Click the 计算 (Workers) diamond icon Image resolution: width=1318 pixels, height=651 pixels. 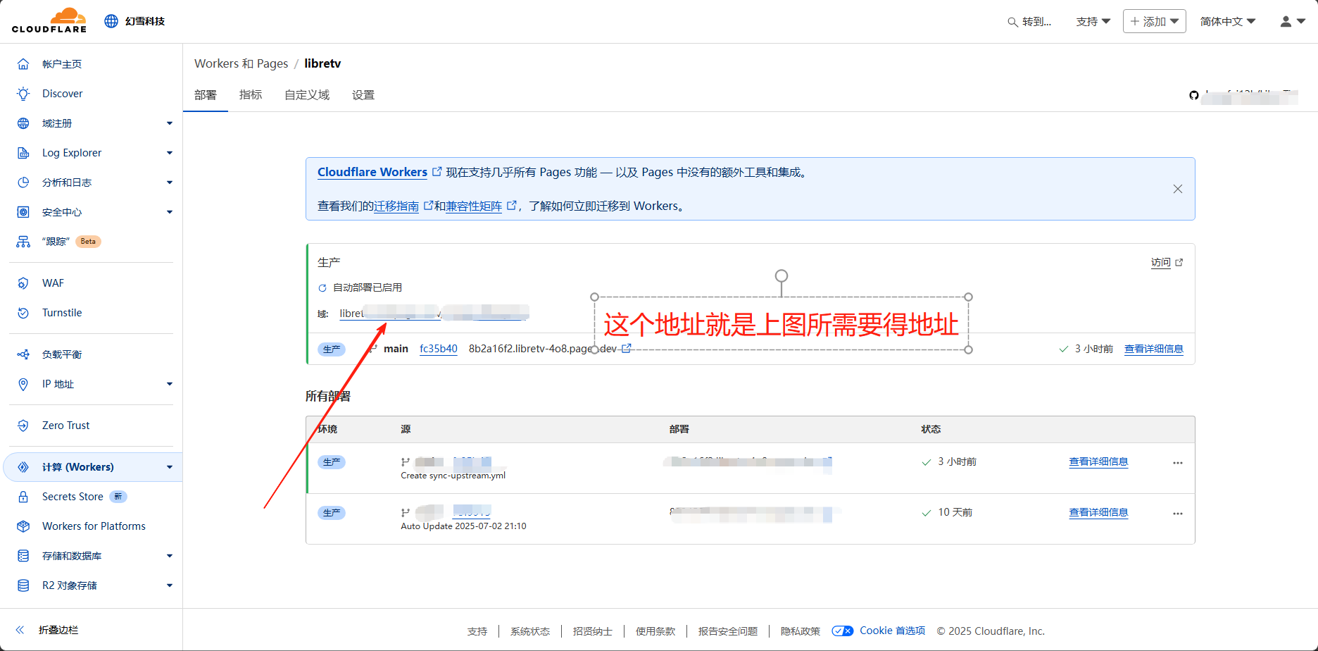coord(23,467)
